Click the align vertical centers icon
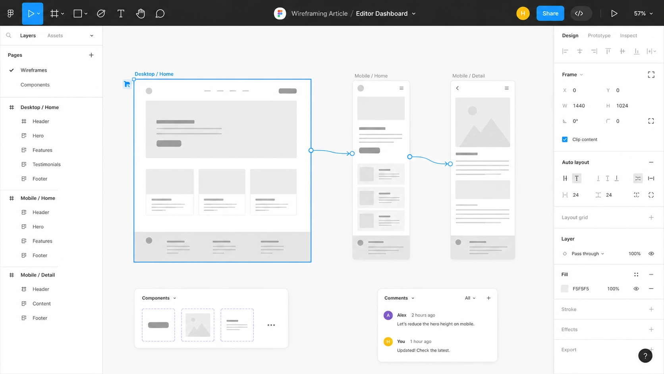Viewport: 664px width, 374px height. point(622,51)
